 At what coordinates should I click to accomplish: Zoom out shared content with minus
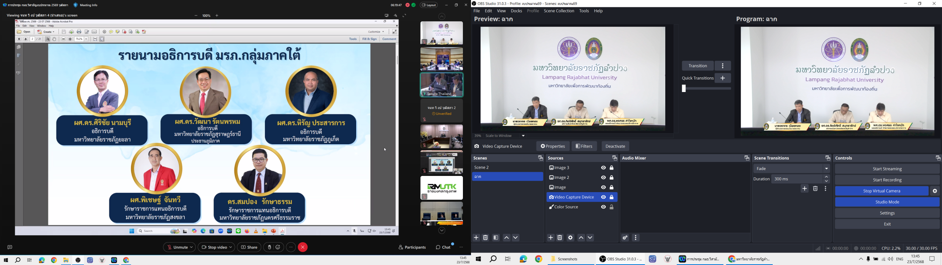(196, 16)
